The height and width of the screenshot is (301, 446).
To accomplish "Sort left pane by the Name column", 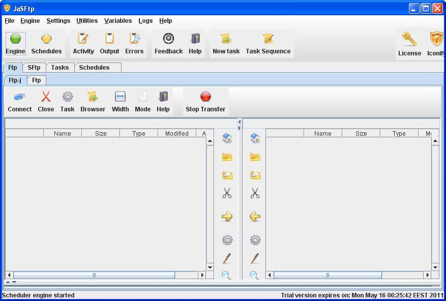I will point(63,133).
